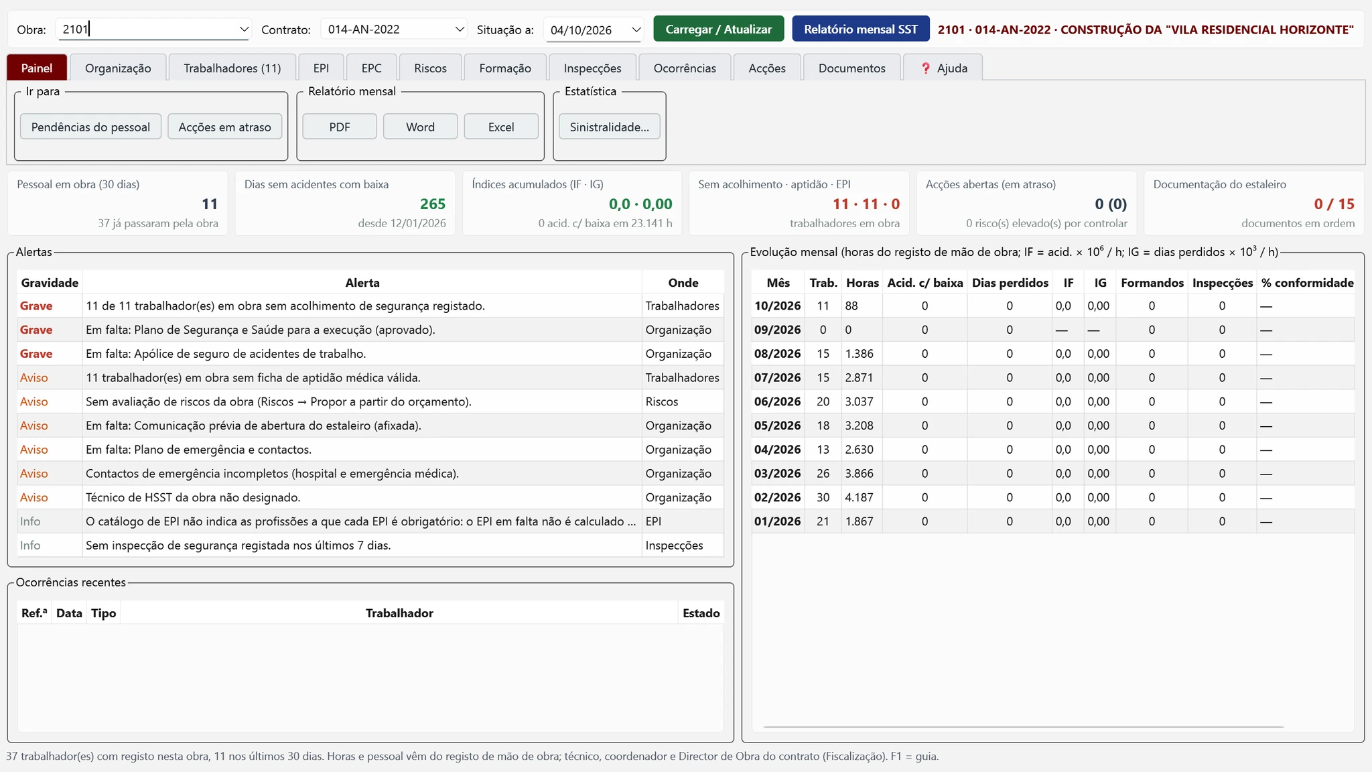Image resolution: width=1372 pixels, height=772 pixels.
Task: Select the Grave alert about Apólice de seguro
Action: pos(370,354)
